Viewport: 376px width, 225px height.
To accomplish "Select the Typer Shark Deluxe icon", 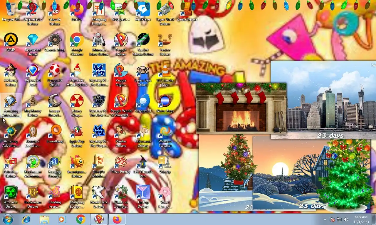I will pos(165,14).
